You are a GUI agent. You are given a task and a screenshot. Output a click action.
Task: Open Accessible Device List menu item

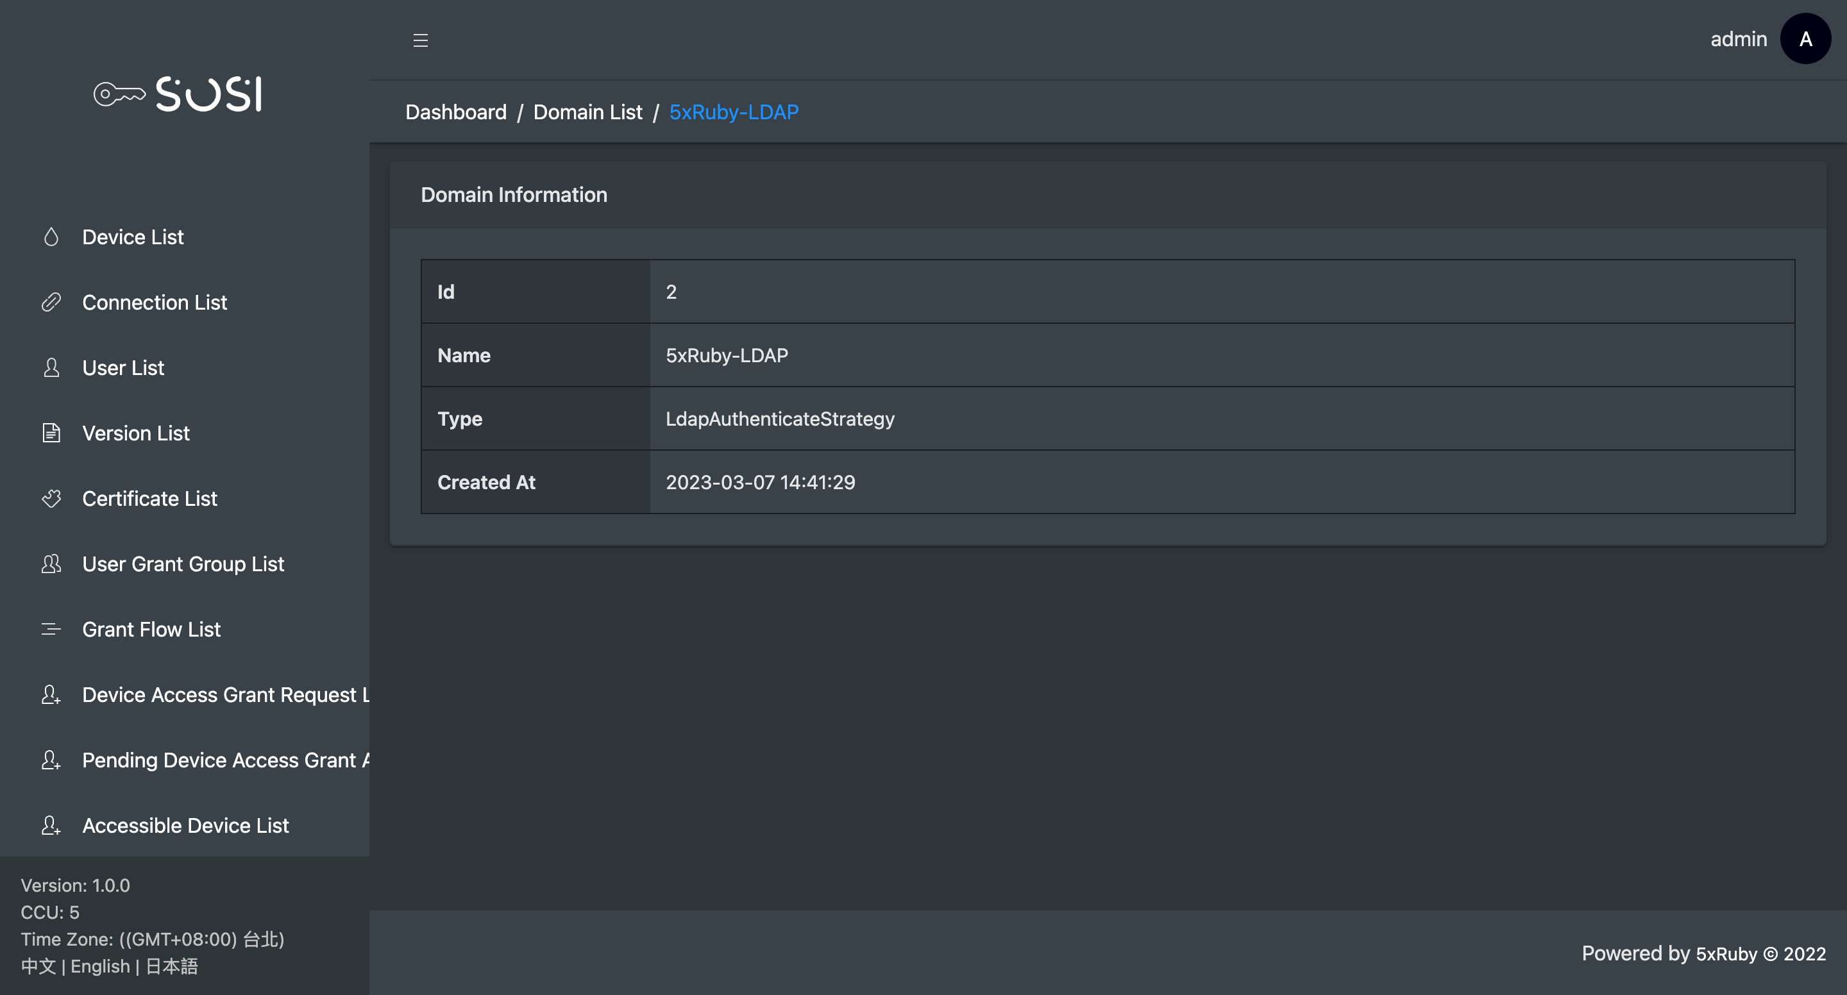click(x=185, y=825)
